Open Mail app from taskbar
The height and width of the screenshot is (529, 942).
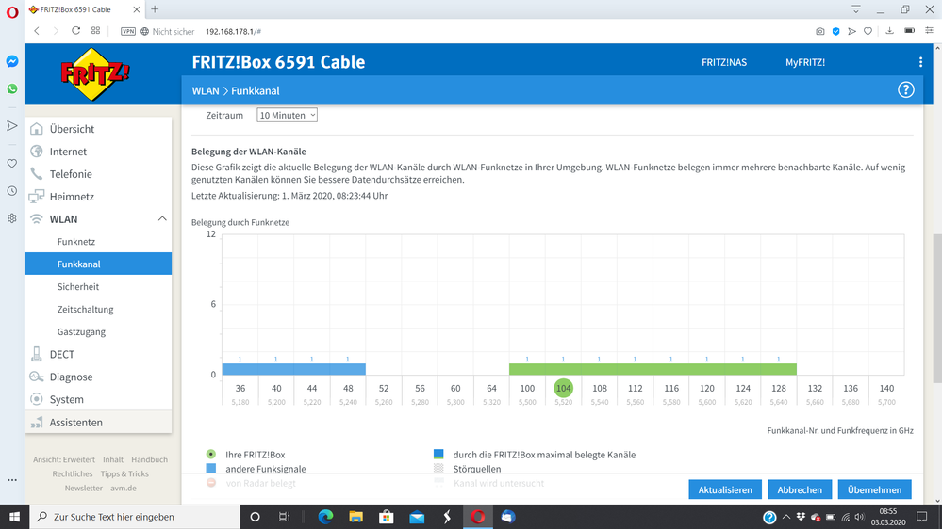[x=417, y=517]
